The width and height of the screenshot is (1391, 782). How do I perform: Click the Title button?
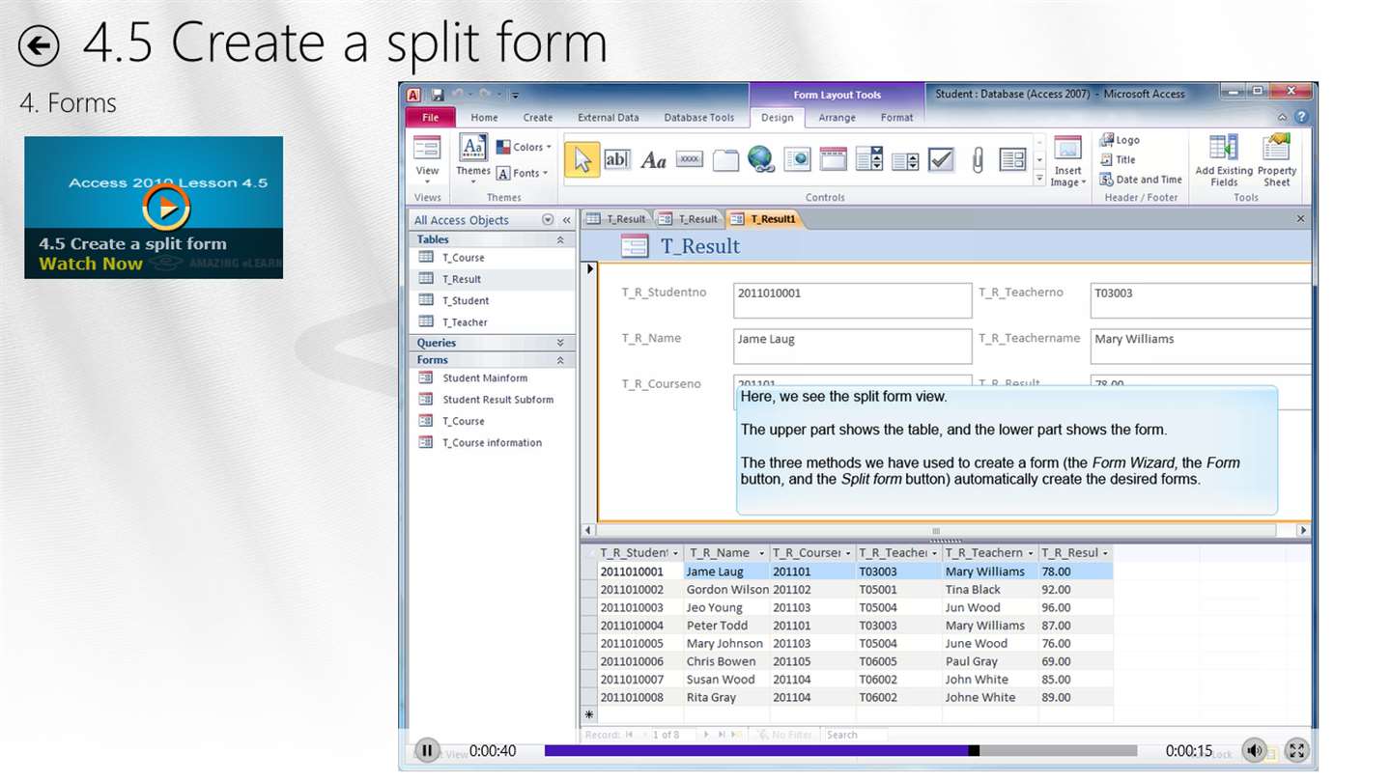pyautogui.click(x=1119, y=159)
